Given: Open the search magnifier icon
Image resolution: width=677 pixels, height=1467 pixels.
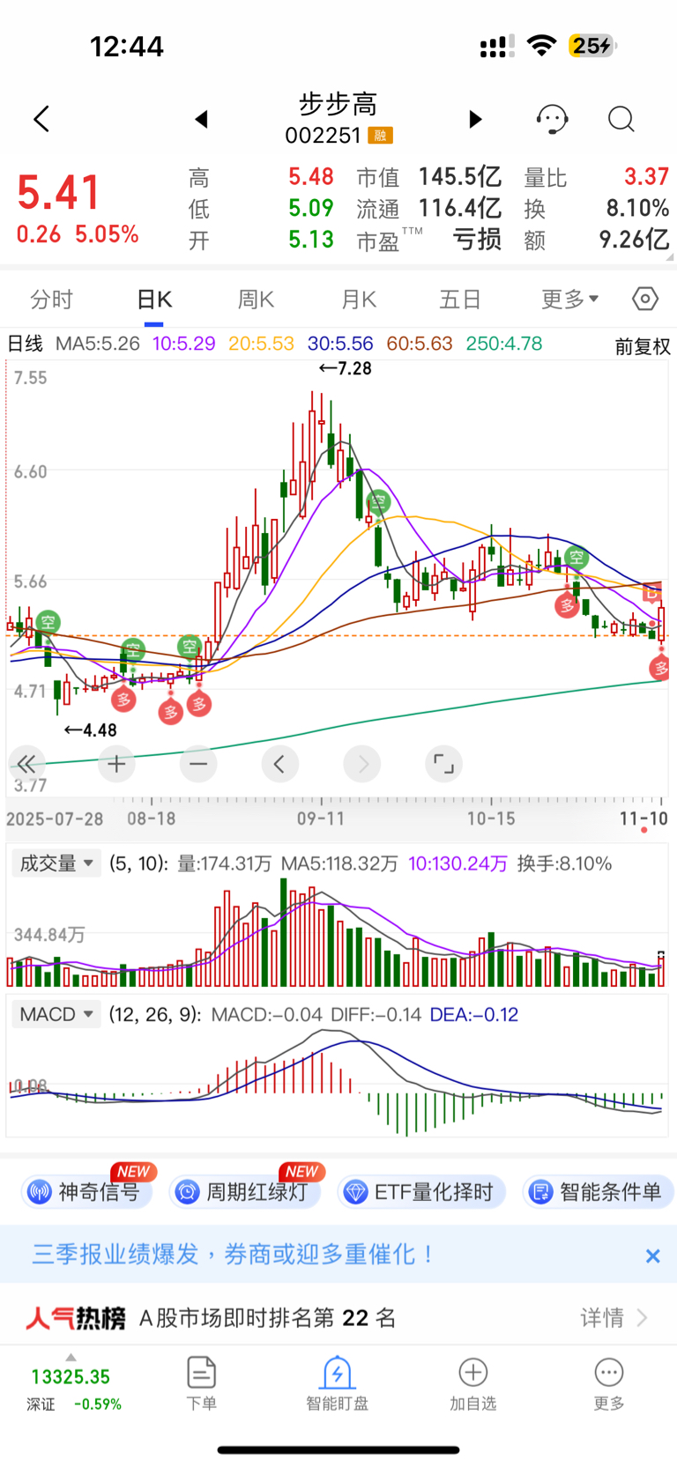Looking at the screenshot, I should [x=621, y=119].
